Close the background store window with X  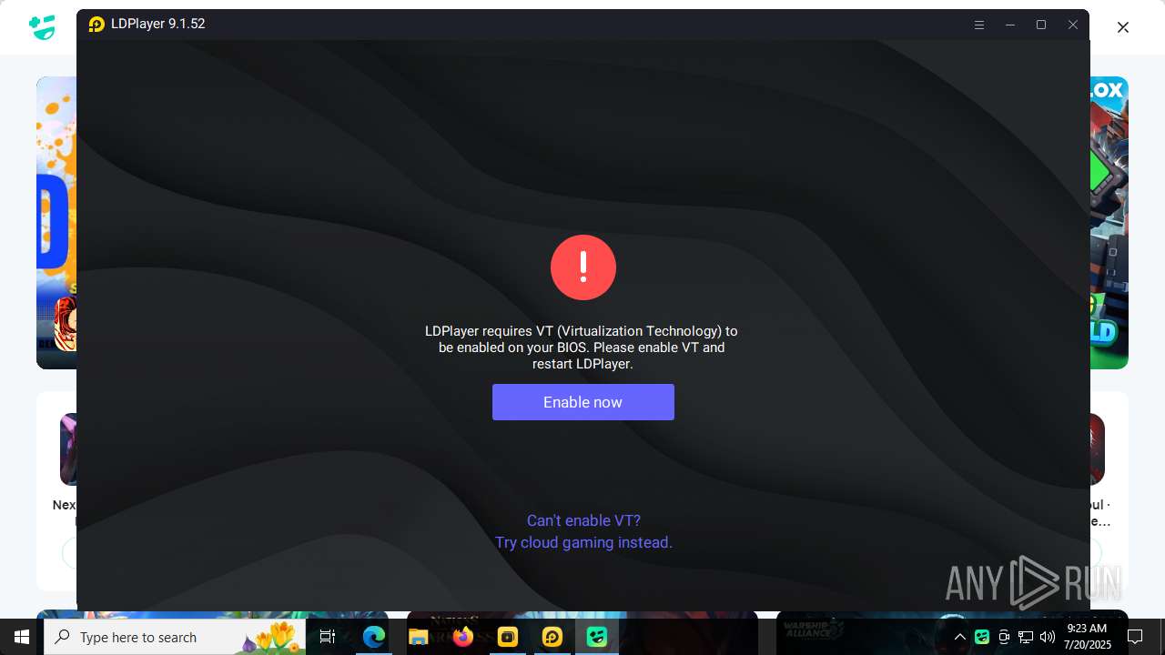tap(1123, 27)
